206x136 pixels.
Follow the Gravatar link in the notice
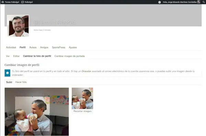(86, 71)
